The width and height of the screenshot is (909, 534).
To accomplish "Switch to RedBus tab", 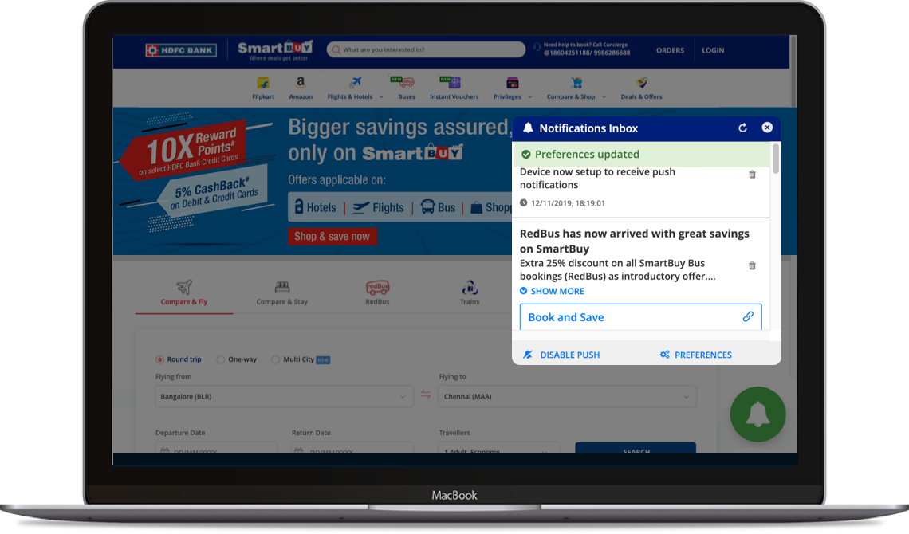I will pyautogui.click(x=377, y=293).
